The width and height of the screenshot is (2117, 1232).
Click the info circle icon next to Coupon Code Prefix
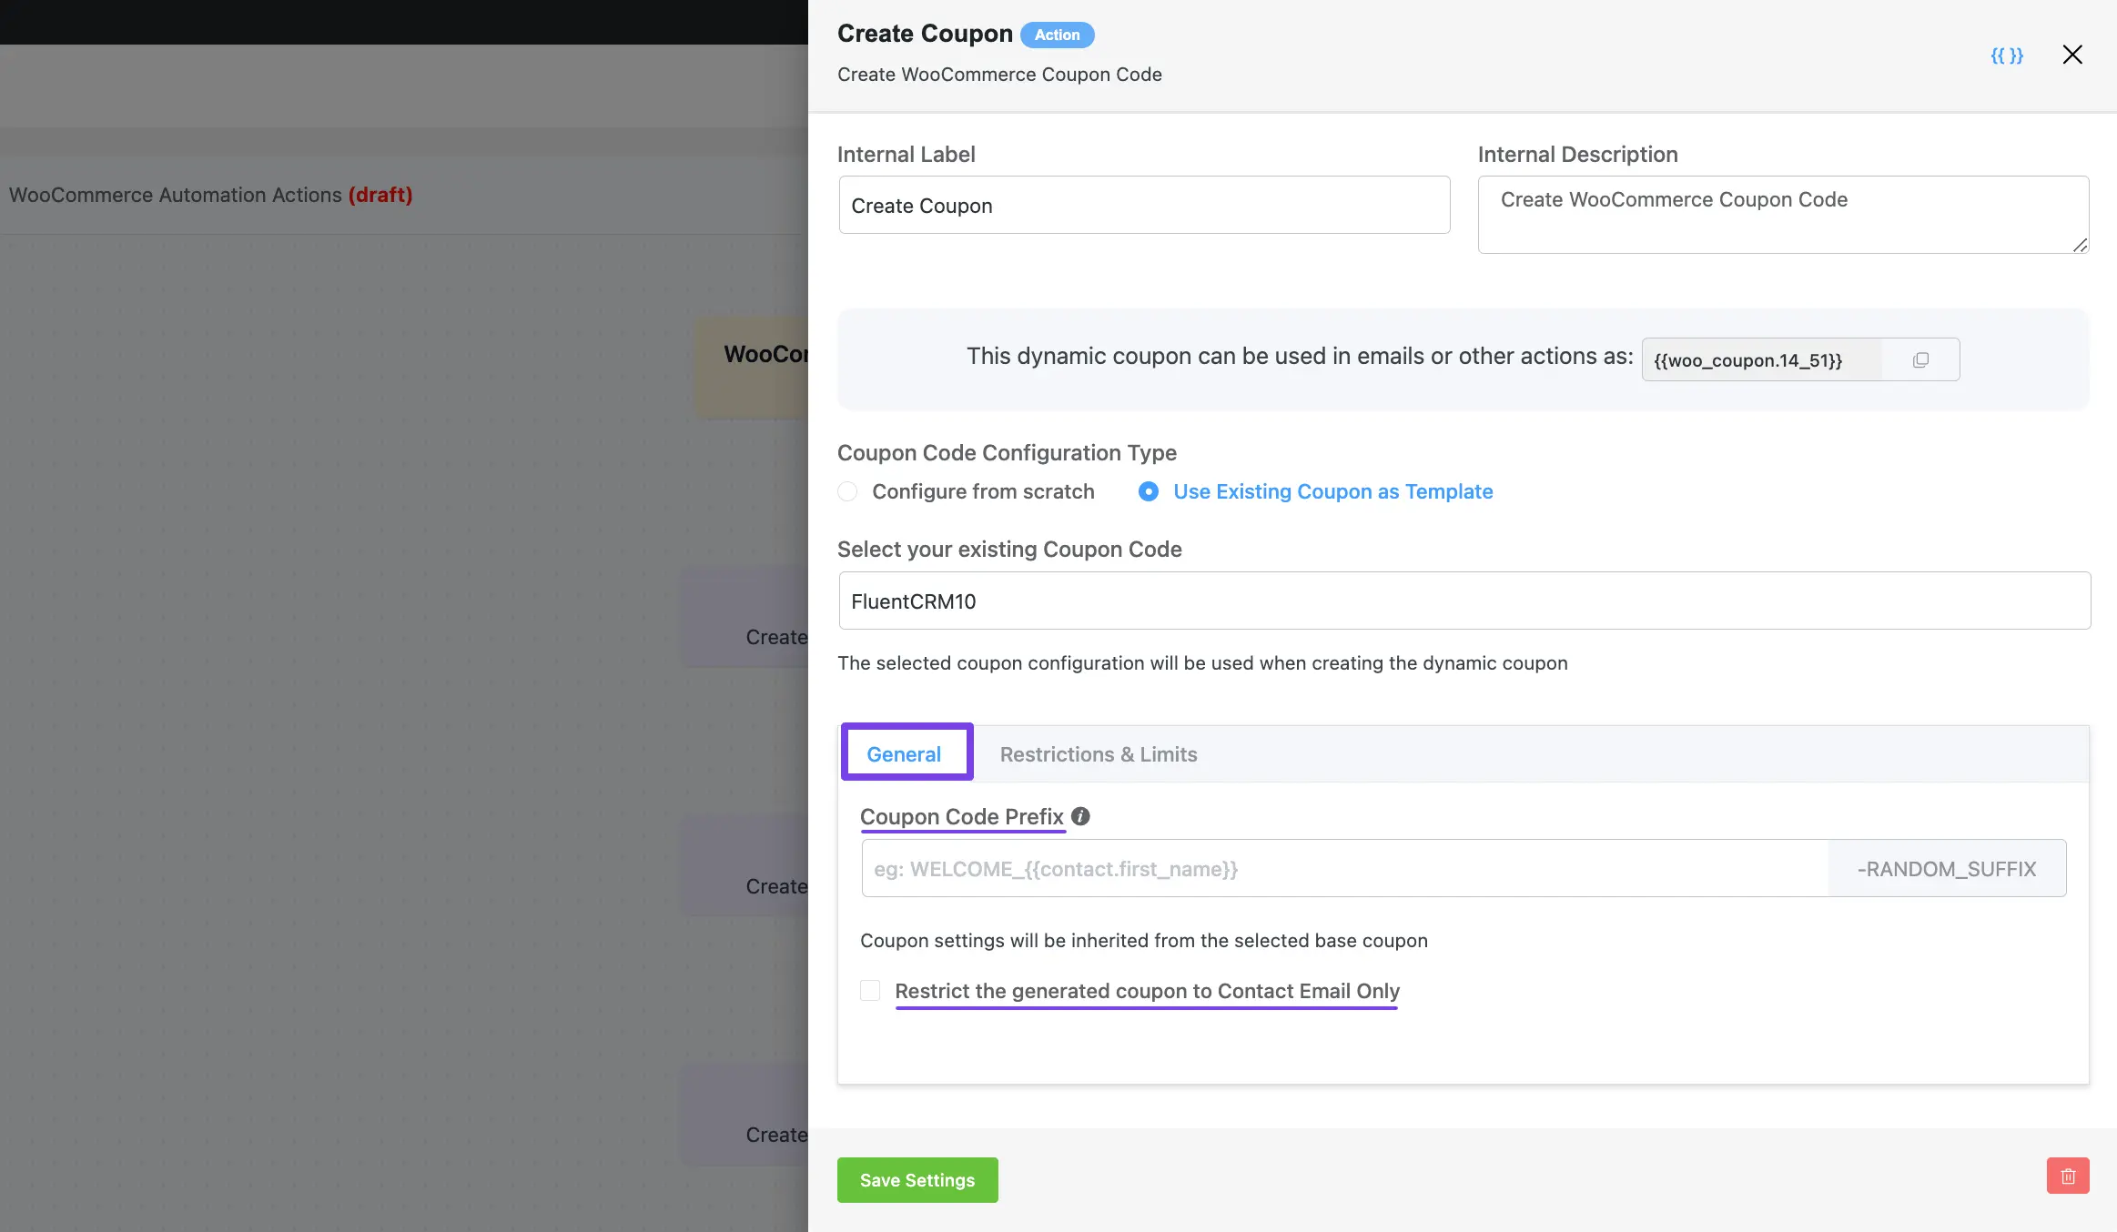click(1079, 815)
